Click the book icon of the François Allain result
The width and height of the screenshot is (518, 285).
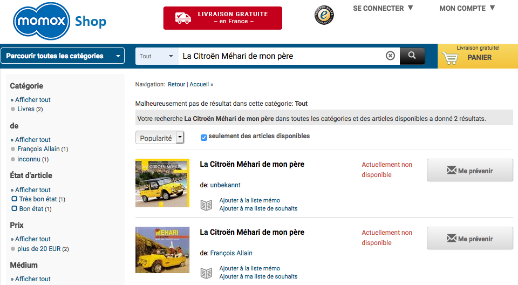(207, 273)
